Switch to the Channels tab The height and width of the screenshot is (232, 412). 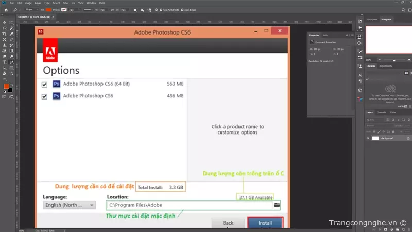[x=381, y=112]
